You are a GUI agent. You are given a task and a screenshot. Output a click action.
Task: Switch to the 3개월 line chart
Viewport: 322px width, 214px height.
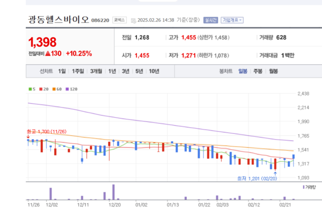coord(96,71)
